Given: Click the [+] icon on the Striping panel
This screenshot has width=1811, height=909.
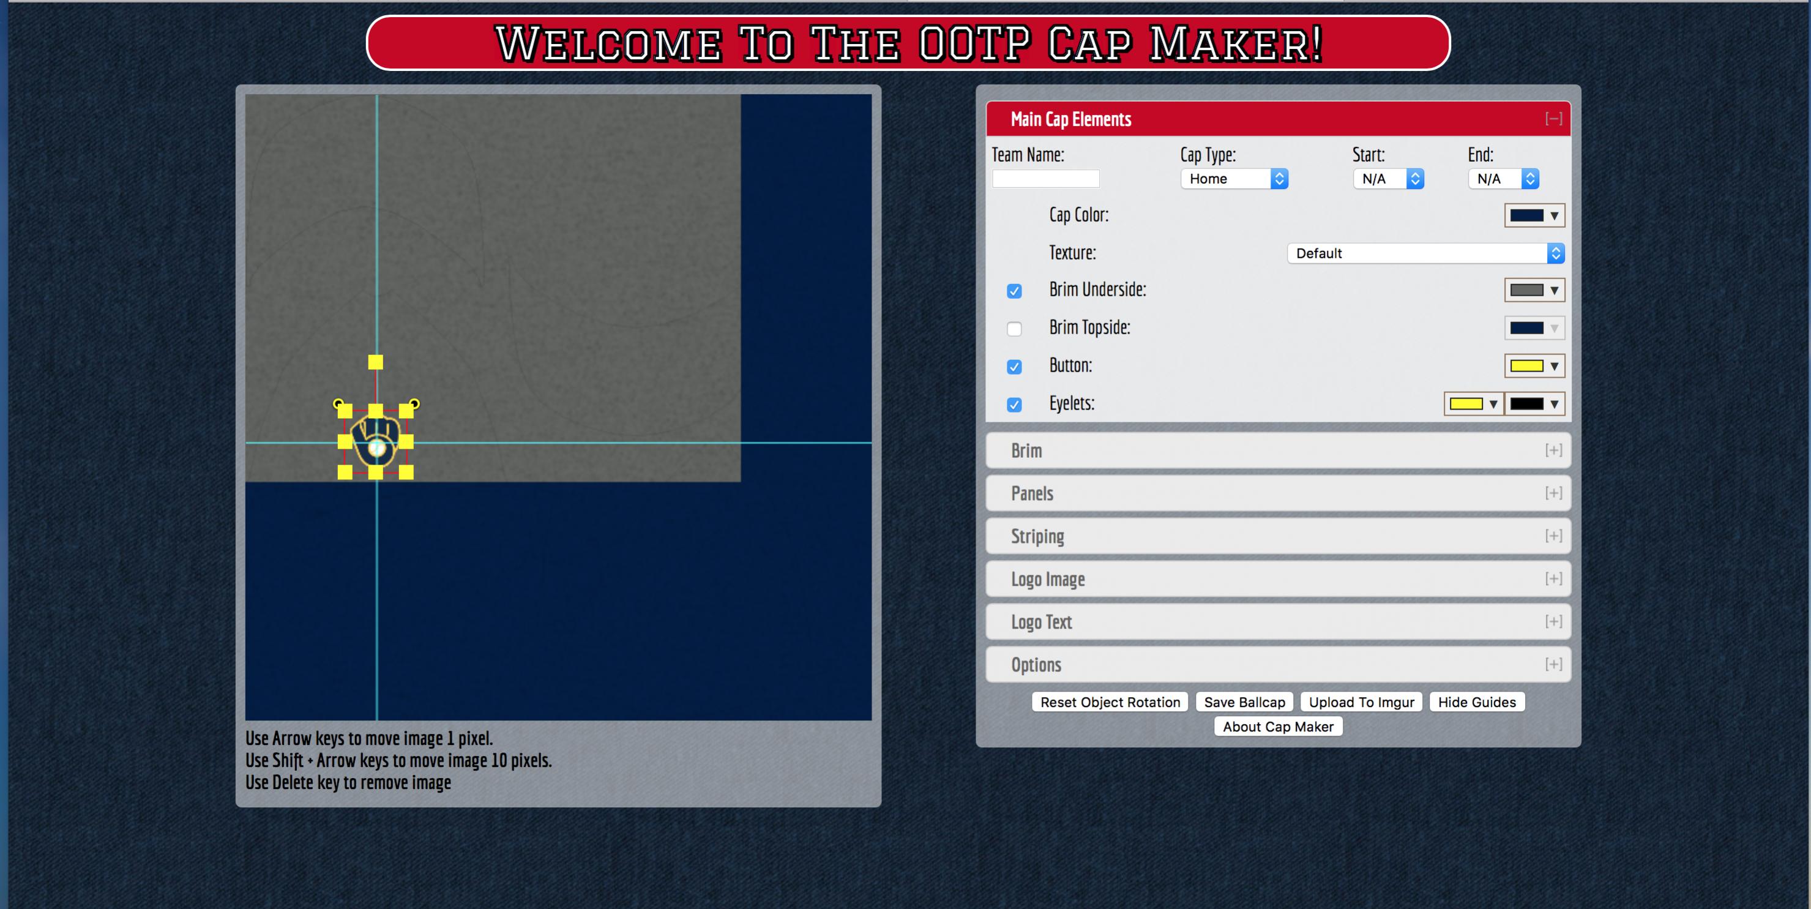Looking at the screenshot, I should 1553,536.
